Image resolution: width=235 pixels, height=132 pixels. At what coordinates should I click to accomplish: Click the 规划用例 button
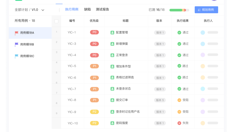coord(207,10)
